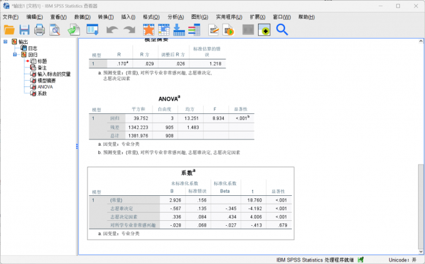425x264 pixels.
Task: Open the 实用程序(U) menu
Action: click(x=229, y=17)
